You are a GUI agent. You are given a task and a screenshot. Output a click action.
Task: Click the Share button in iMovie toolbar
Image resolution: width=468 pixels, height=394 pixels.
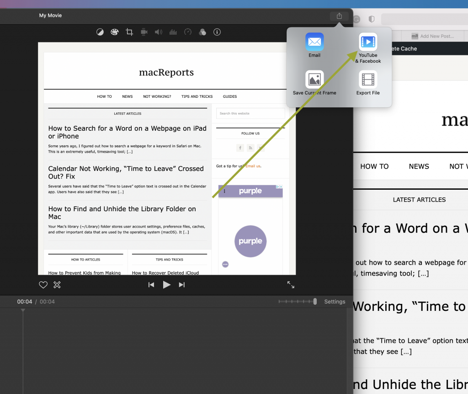pos(339,16)
